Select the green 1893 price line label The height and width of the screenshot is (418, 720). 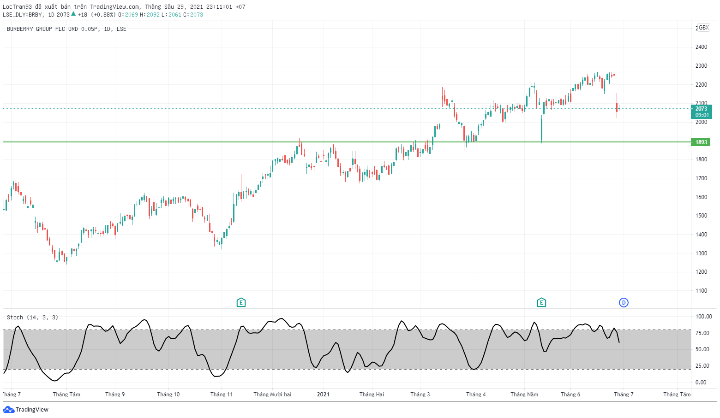coord(701,142)
